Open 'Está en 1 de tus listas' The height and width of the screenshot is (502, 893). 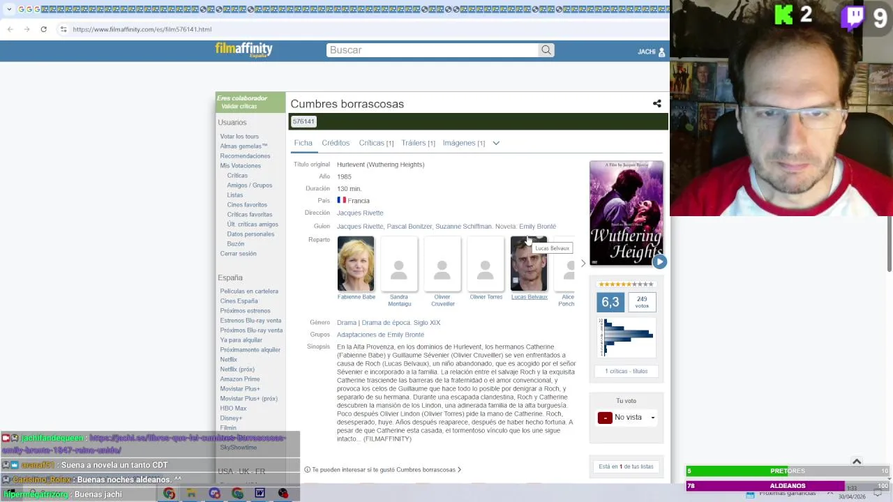click(x=626, y=466)
